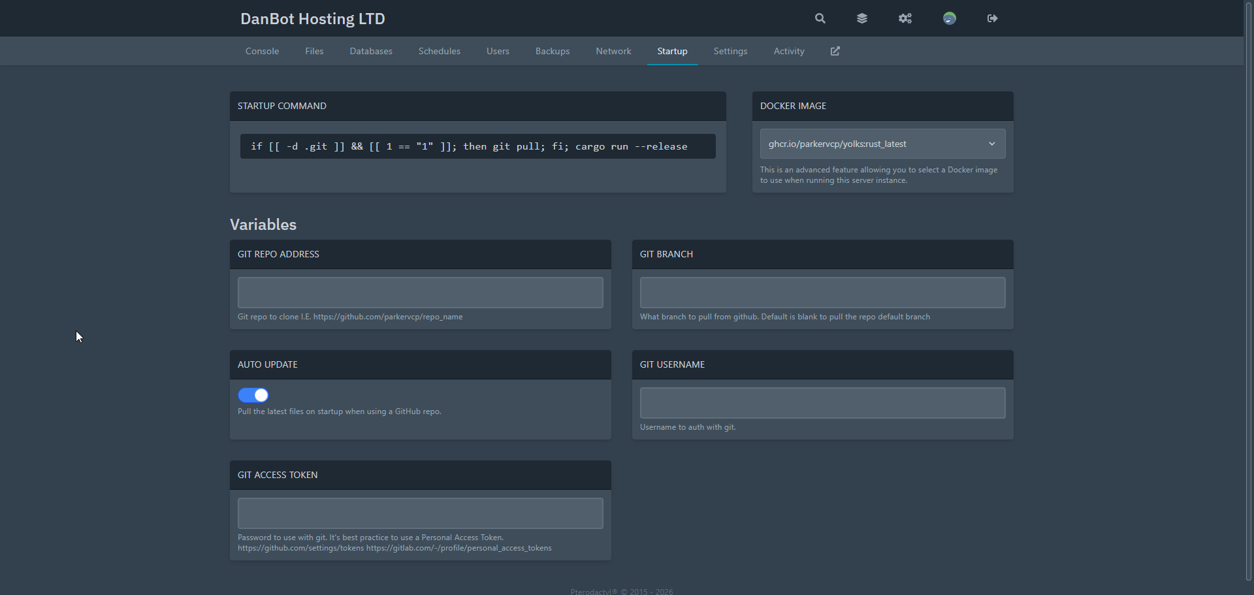The width and height of the screenshot is (1254, 595).
Task: Click the GitHub personal access tokens link
Action: (x=300, y=548)
